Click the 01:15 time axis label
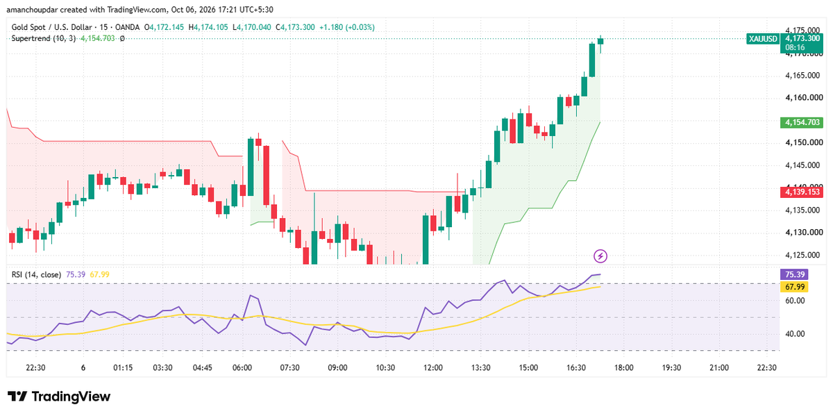Viewport: 833px width, 416px height. (x=124, y=368)
